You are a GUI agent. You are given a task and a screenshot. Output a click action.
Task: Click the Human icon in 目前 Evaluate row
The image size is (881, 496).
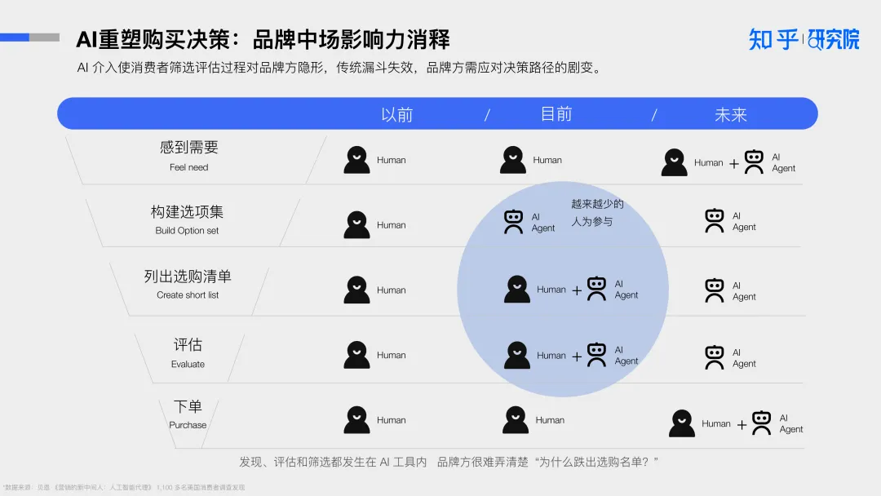coord(517,355)
